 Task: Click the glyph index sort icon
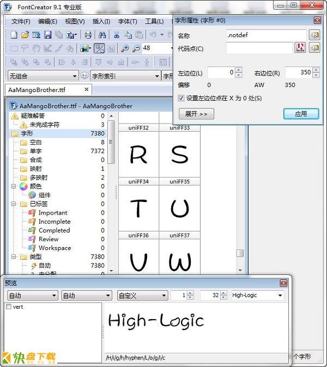tap(84, 76)
